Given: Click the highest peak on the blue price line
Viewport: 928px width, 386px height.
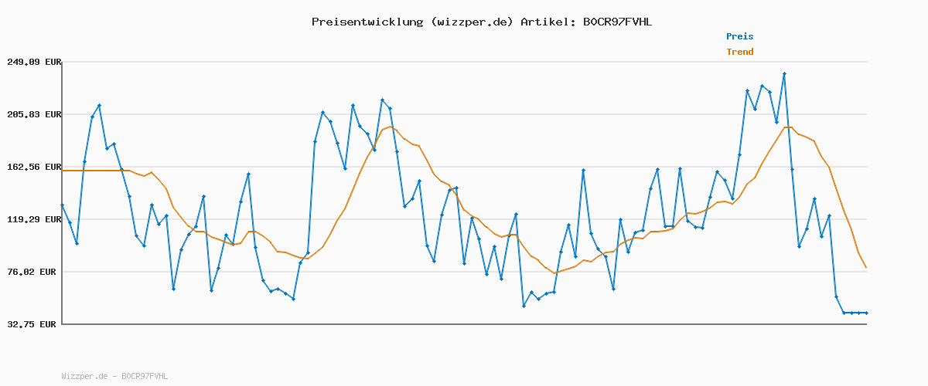Looking at the screenshot, I should [x=784, y=74].
